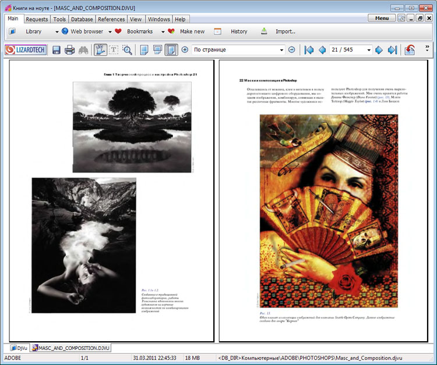
Task: Click the History button
Action: (239, 31)
